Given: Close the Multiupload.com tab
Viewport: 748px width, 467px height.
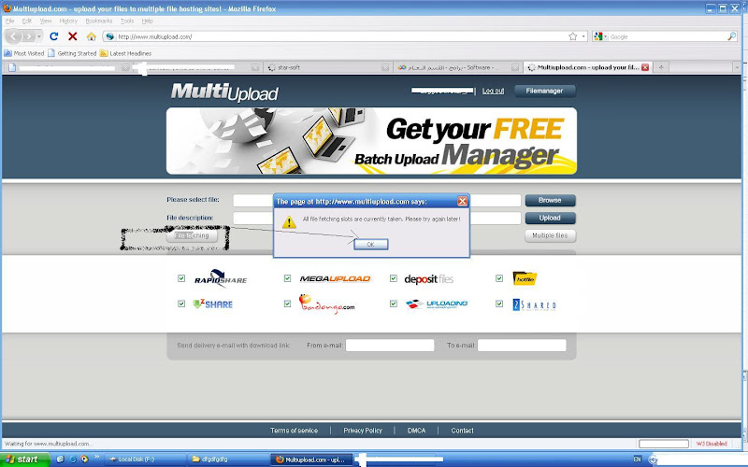Looking at the screenshot, I should point(645,67).
